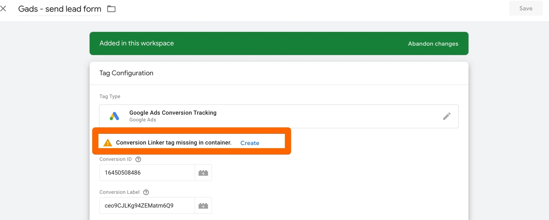The height and width of the screenshot is (220, 549).
Task: Focus the Conversion ID field showing 16450508486
Action: coord(147,173)
